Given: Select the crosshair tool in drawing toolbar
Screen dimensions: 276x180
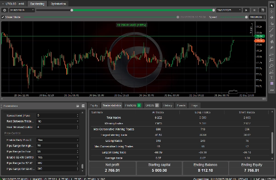Looking at the screenshot, I should click(272, 12).
